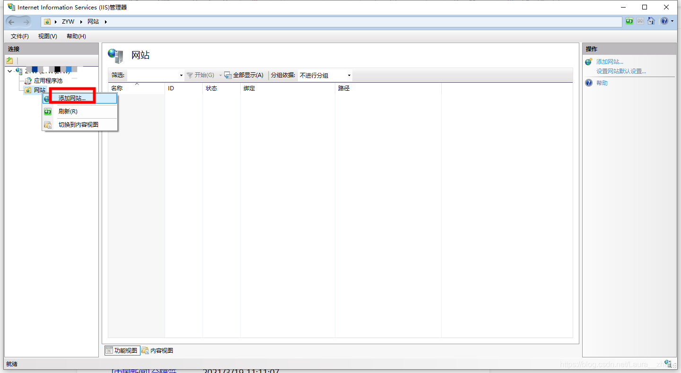Open the 帮助(H) menu

[76, 36]
